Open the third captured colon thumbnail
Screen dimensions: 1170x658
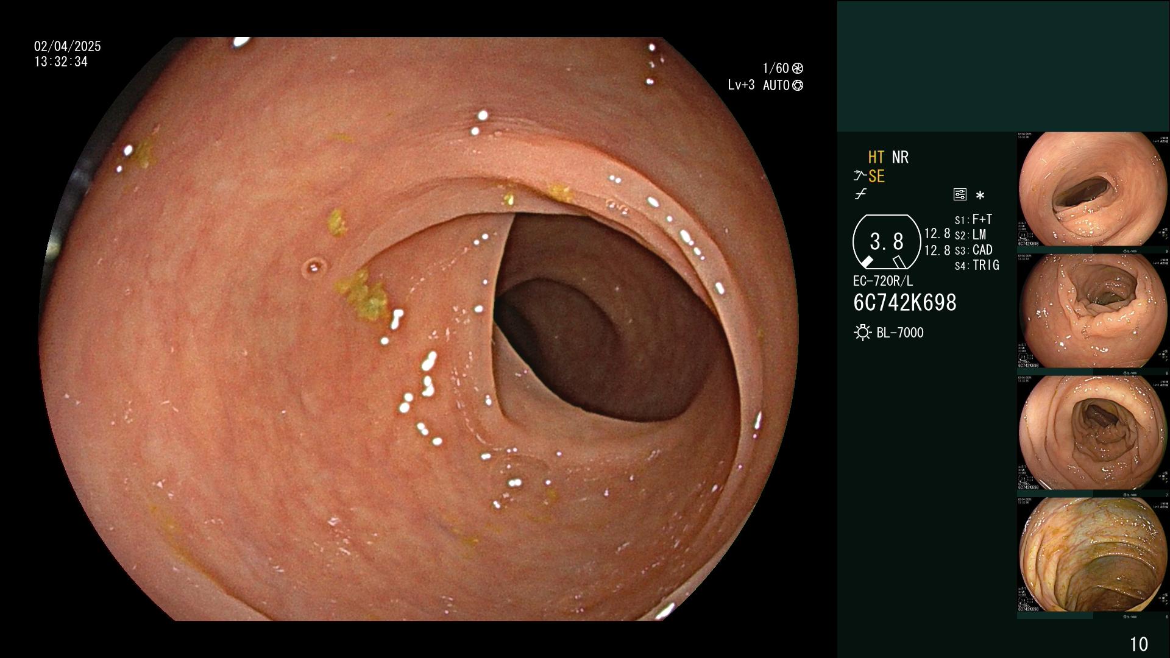coord(1093,433)
